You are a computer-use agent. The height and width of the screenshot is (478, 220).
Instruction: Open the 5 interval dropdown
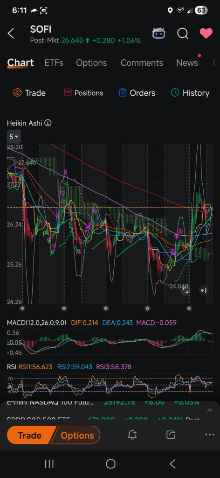point(14,137)
